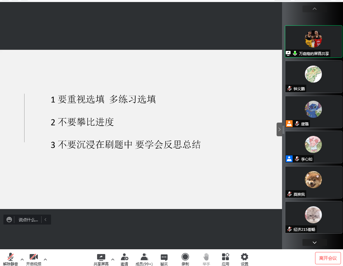Viewport: 343px width, 266px height.
Task: Open video options arrow beside 开启视频
Action: coord(45,260)
